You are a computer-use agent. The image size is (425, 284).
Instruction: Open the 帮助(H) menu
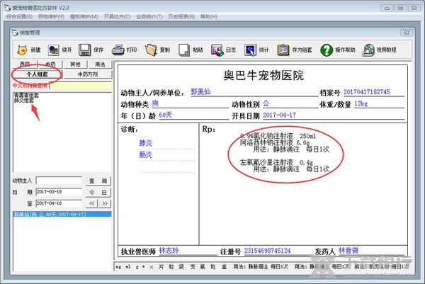(x=209, y=16)
